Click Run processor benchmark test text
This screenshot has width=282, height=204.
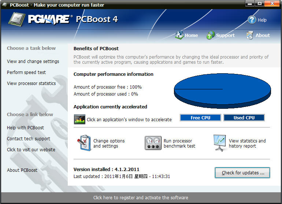(179, 143)
